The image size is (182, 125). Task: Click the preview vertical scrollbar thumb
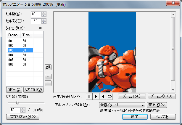pyautogui.click(x=173, y=49)
